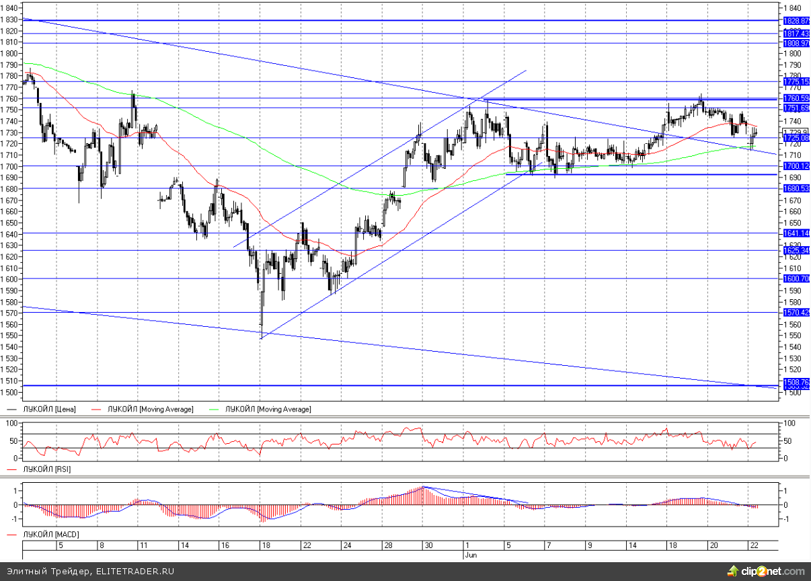Select the 1700.12 price level tag
811x581 pixels.
pyautogui.click(x=796, y=165)
